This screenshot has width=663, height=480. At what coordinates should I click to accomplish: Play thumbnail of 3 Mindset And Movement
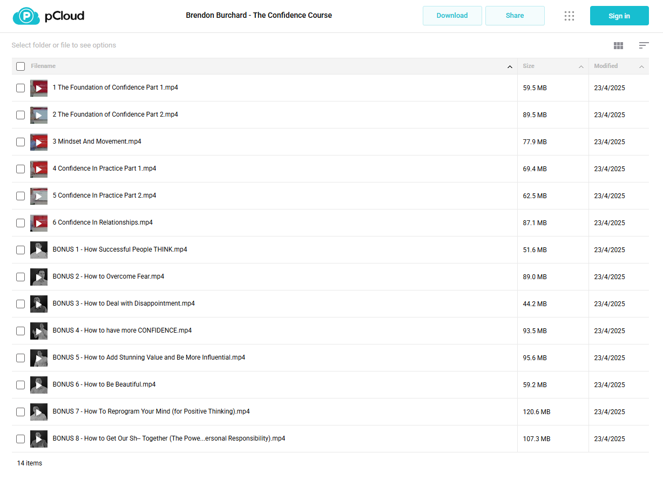click(x=39, y=142)
